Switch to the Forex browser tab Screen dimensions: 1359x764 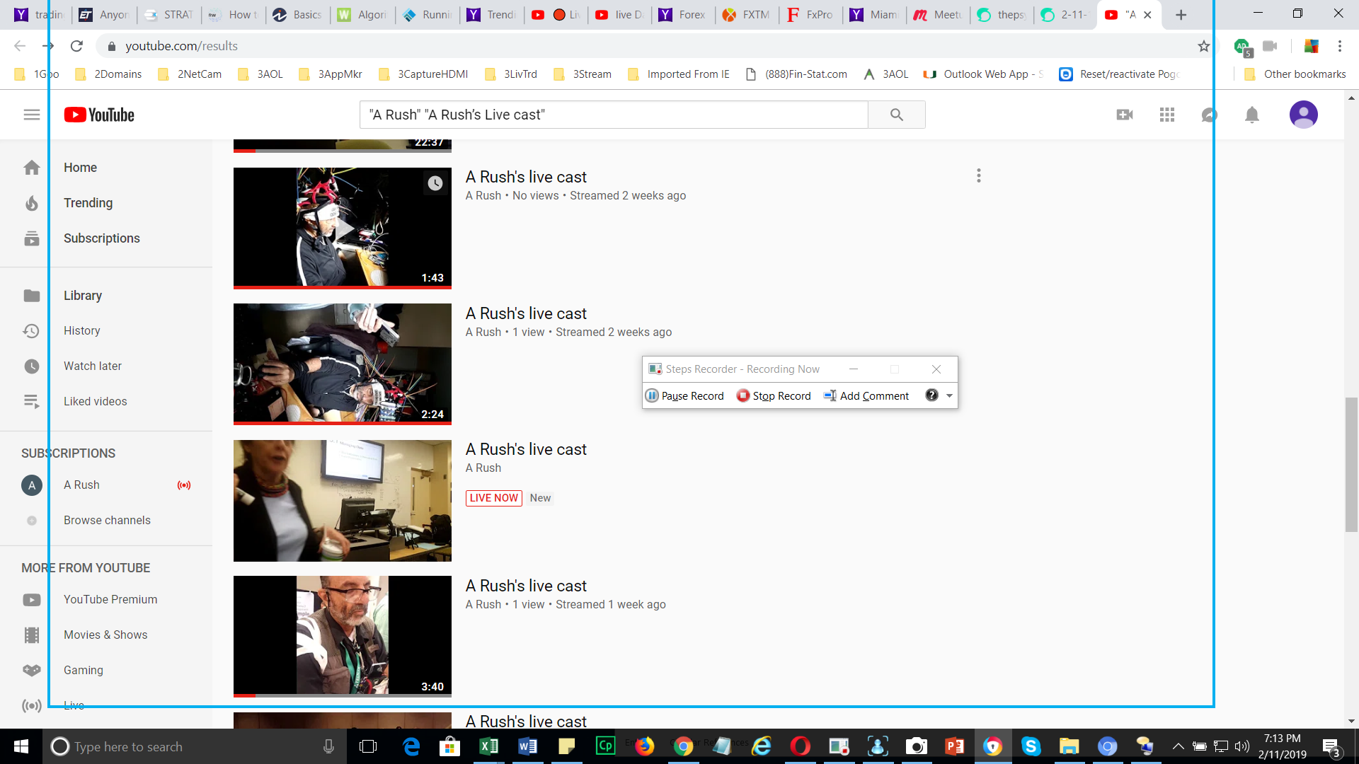(683, 15)
